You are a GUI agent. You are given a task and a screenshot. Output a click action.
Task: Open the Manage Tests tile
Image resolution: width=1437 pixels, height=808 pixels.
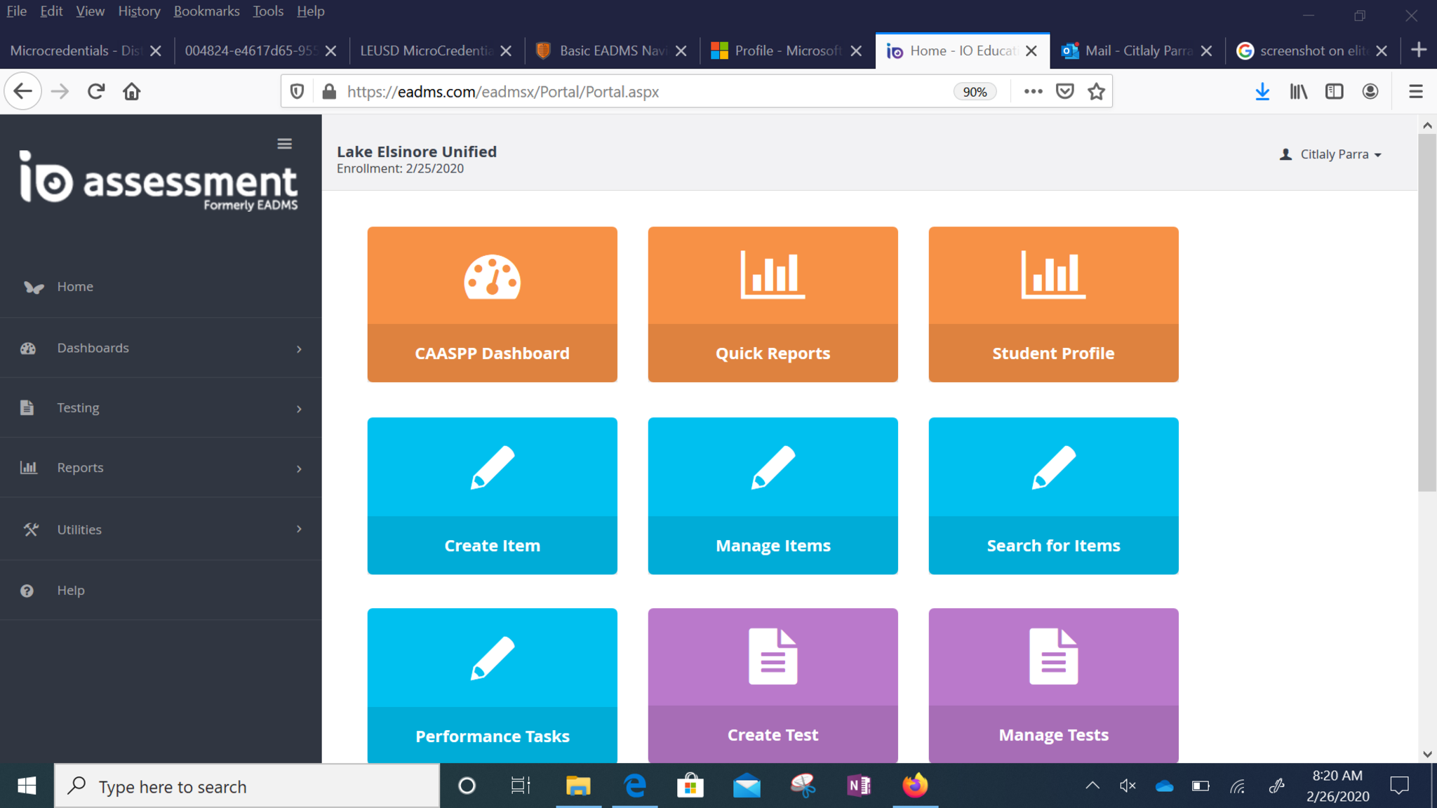(x=1053, y=685)
